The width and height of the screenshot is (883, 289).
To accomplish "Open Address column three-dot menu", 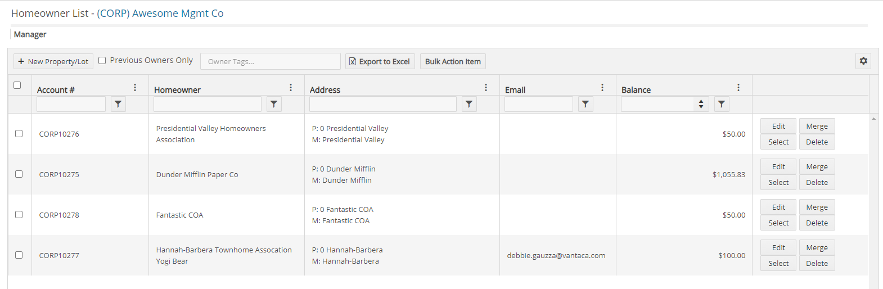I will [x=486, y=88].
